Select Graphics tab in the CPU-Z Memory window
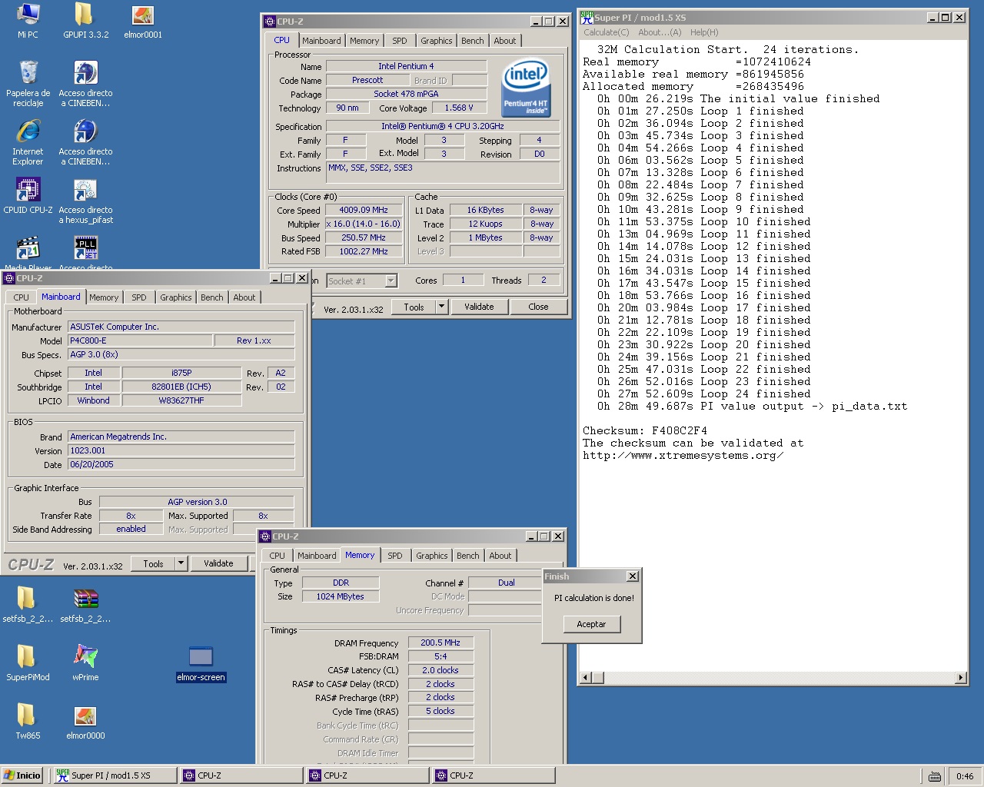The image size is (984, 787). pos(432,556)
